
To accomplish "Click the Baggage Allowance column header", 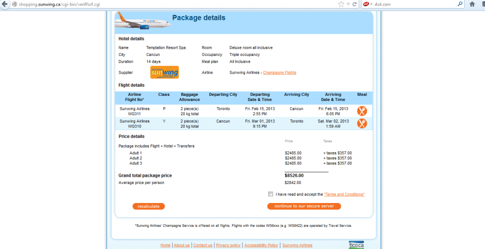I will pyautogui.click(x=189, y=97).
